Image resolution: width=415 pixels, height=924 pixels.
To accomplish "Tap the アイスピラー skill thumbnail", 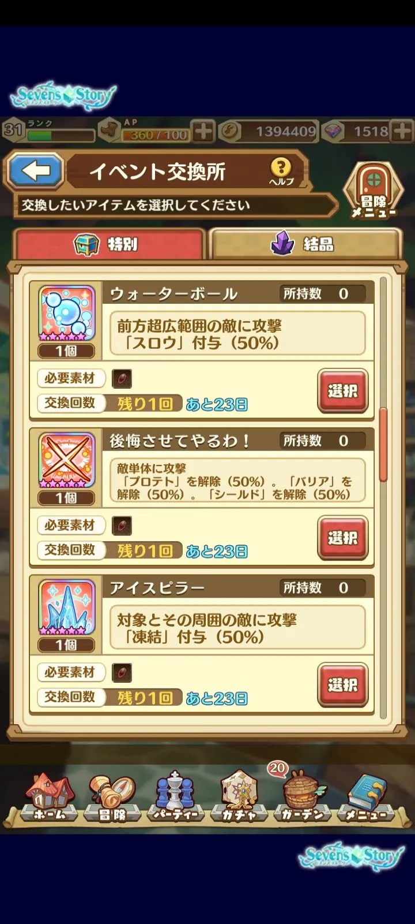I will 67,608.
